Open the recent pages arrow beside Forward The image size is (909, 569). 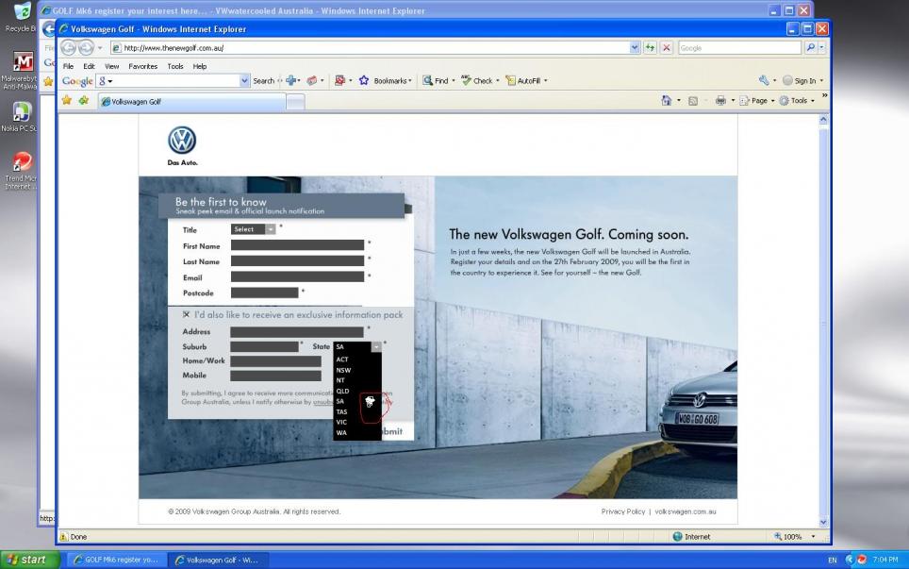pyautogui.click(x=100, y=47)
